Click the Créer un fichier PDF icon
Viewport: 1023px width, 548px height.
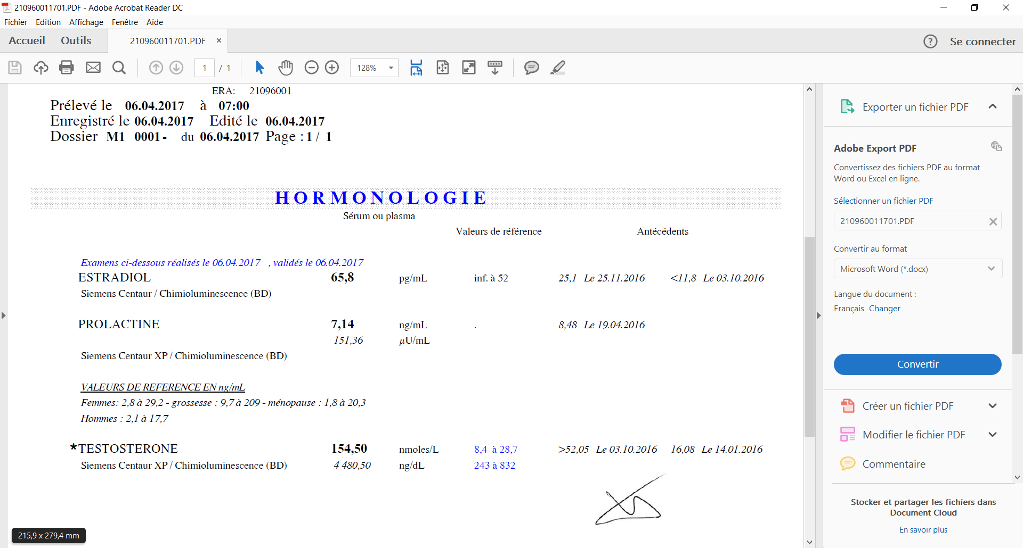848,406
